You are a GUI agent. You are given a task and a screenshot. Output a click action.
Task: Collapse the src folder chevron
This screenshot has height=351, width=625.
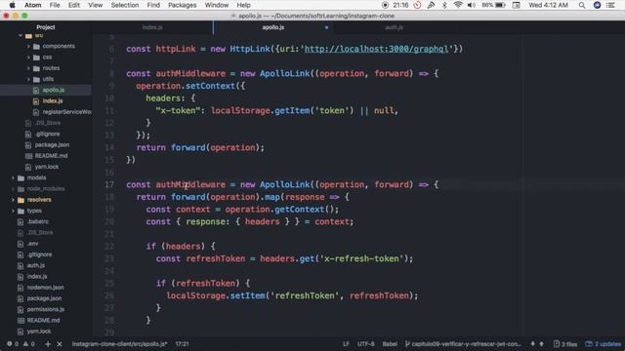[x=21, y=35]
